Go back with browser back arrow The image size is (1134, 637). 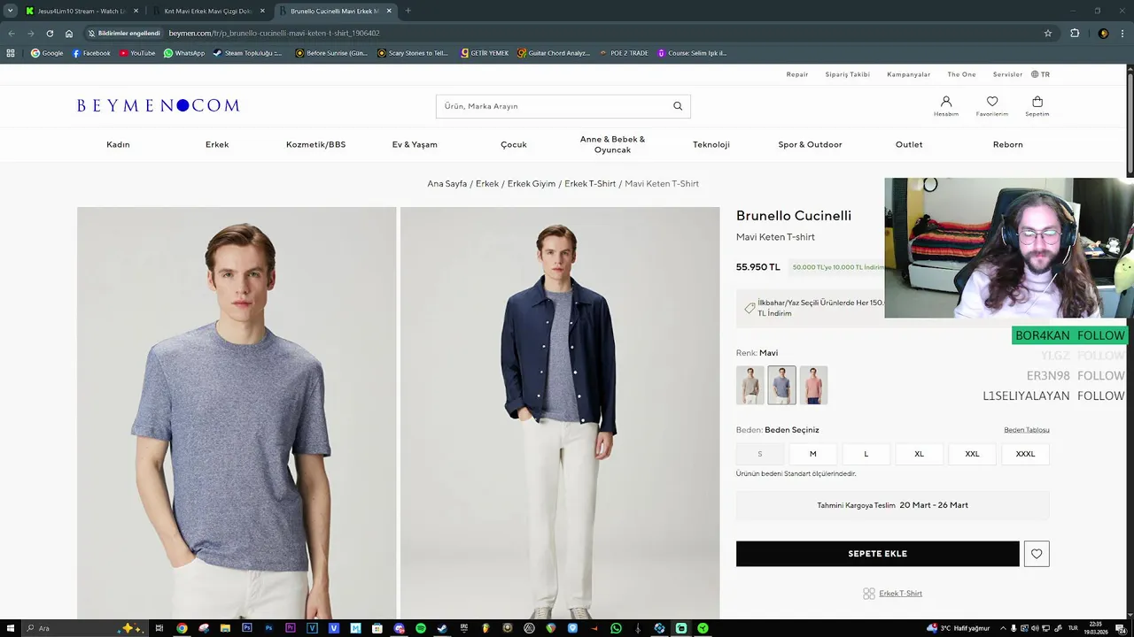11,34
